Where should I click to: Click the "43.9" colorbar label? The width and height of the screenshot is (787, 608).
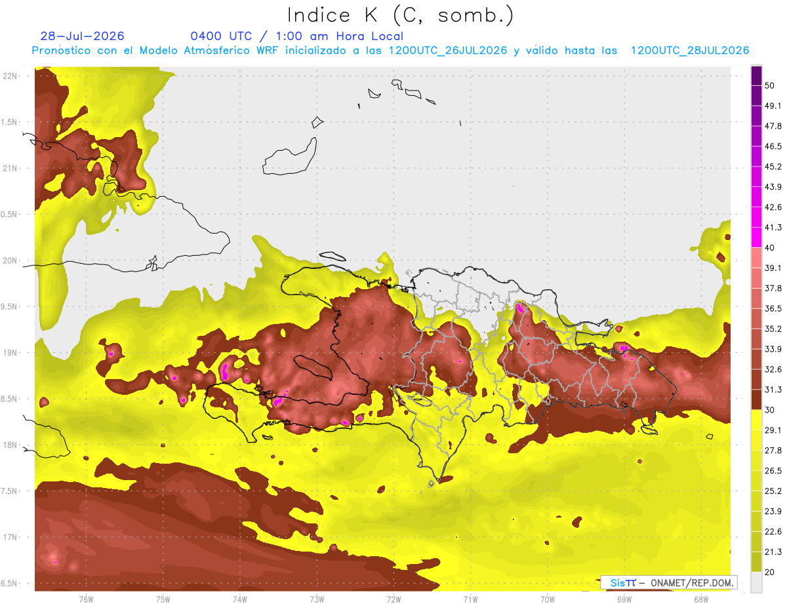(x=773, y=187)
